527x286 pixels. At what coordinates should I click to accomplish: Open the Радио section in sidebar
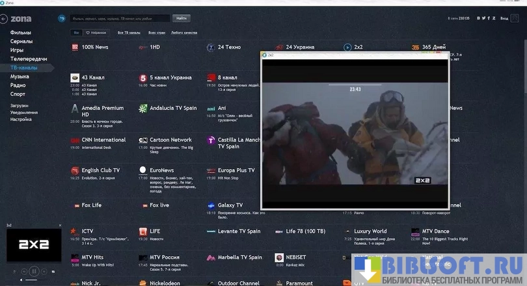tap(18, 85)
